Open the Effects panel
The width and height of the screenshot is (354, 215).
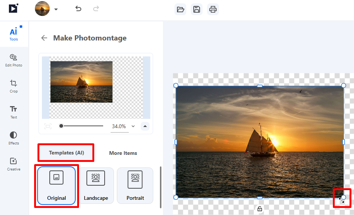pos(14,138)
